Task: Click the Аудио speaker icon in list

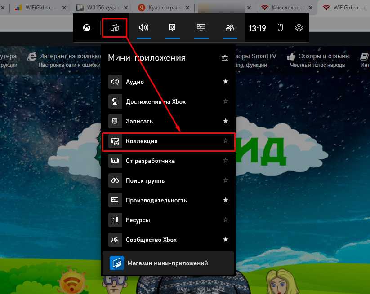Action: [115, 82]
